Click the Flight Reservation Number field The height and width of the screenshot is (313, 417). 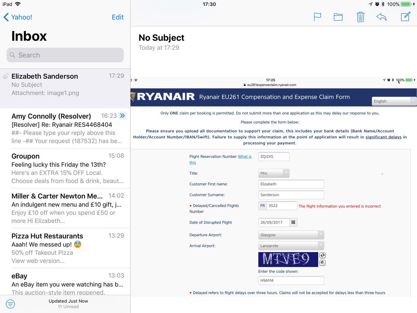[274, 156]
